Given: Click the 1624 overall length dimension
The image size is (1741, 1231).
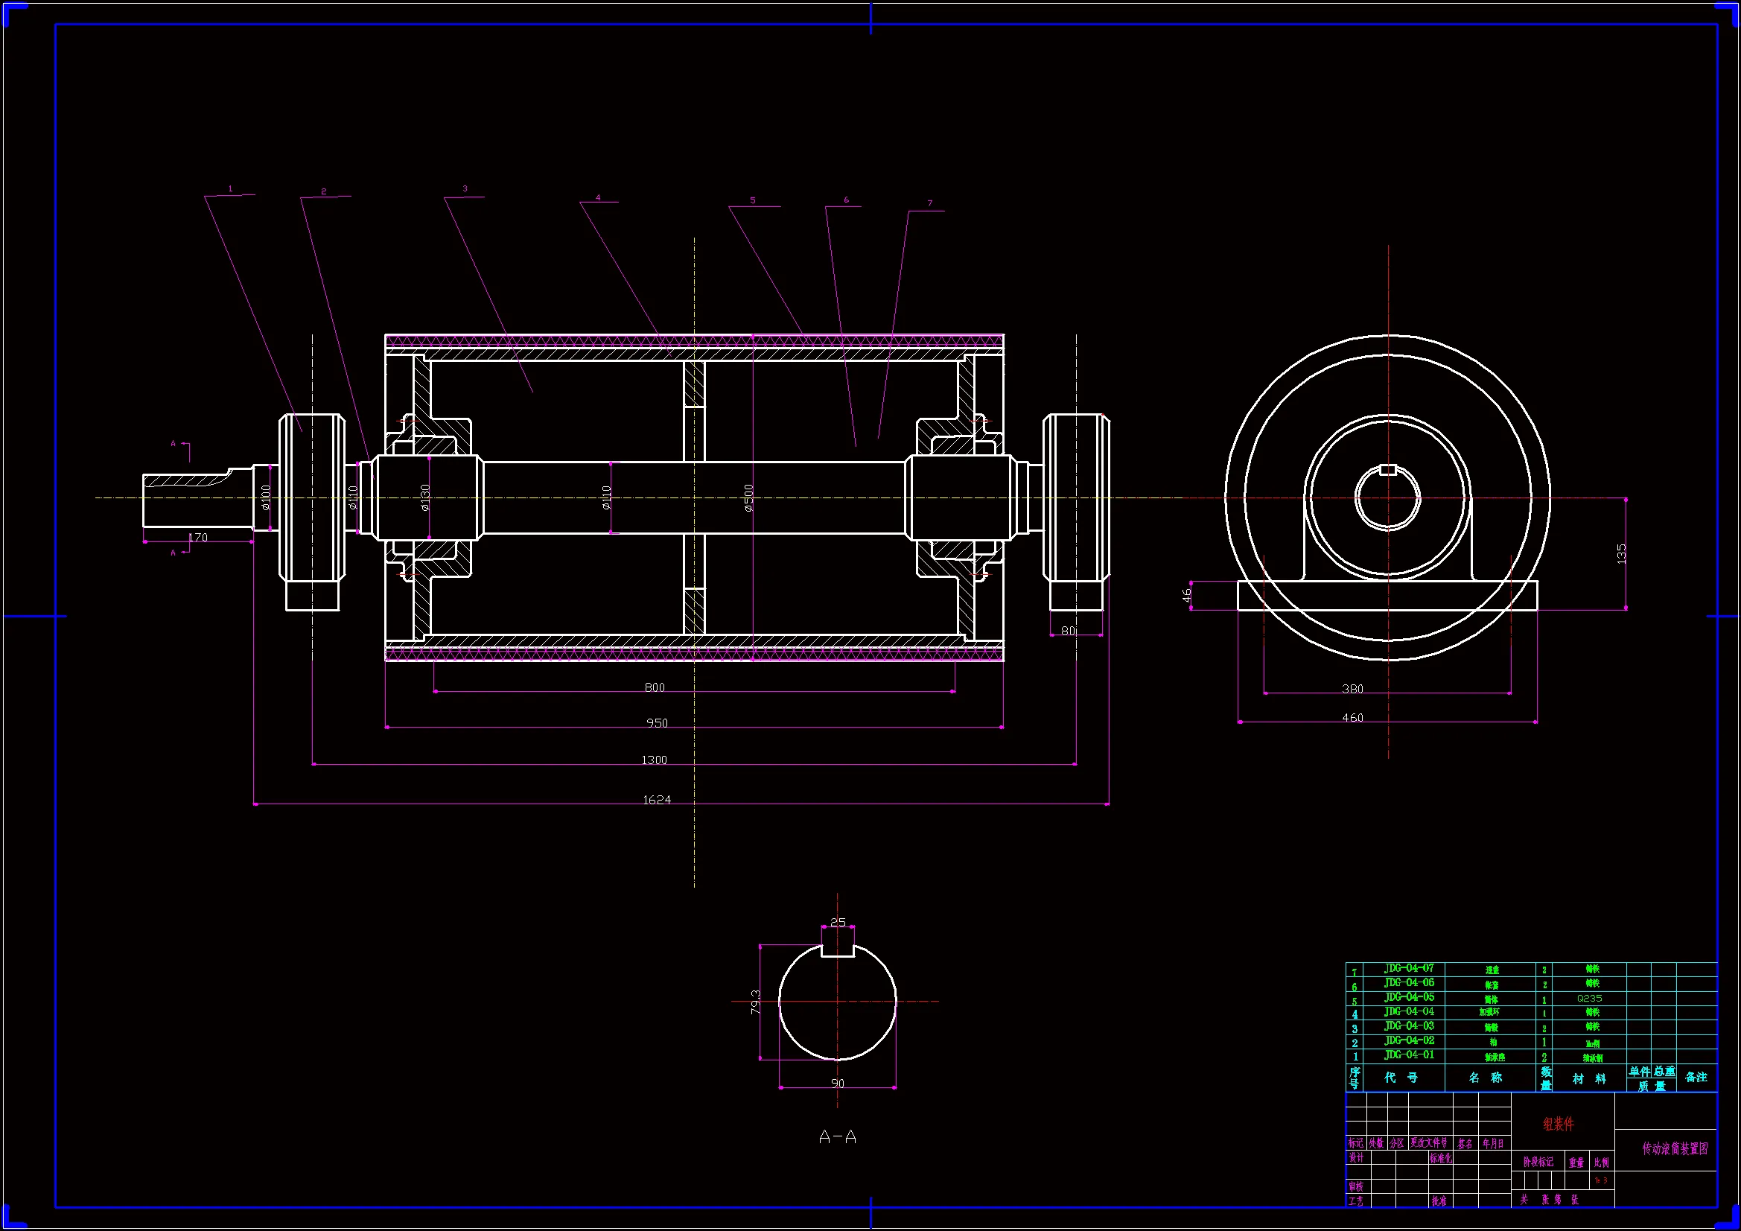Looking at the screenshot, I should click(x=656, y=799).
